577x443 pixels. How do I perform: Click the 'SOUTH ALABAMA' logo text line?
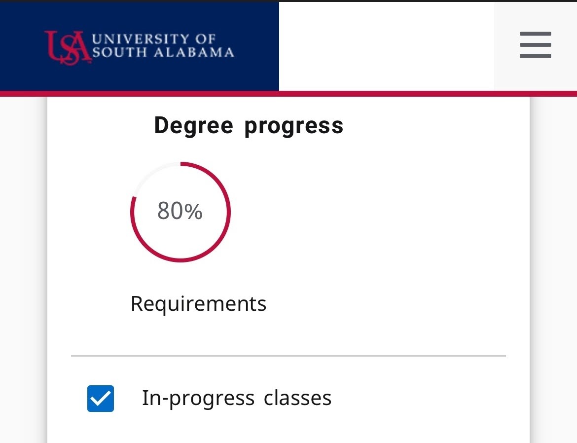pyautogui.click(x=163, y=52)
